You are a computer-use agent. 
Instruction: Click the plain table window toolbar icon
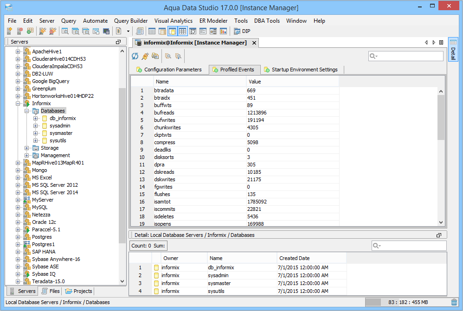coord(152,31)
